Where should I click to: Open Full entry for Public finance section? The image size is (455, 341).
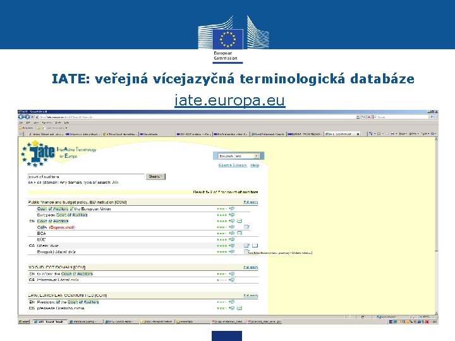[251, 202]
